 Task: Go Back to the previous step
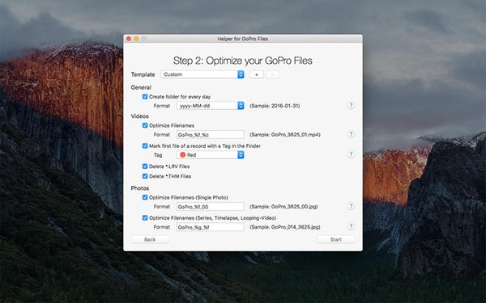tap(150, 240)
